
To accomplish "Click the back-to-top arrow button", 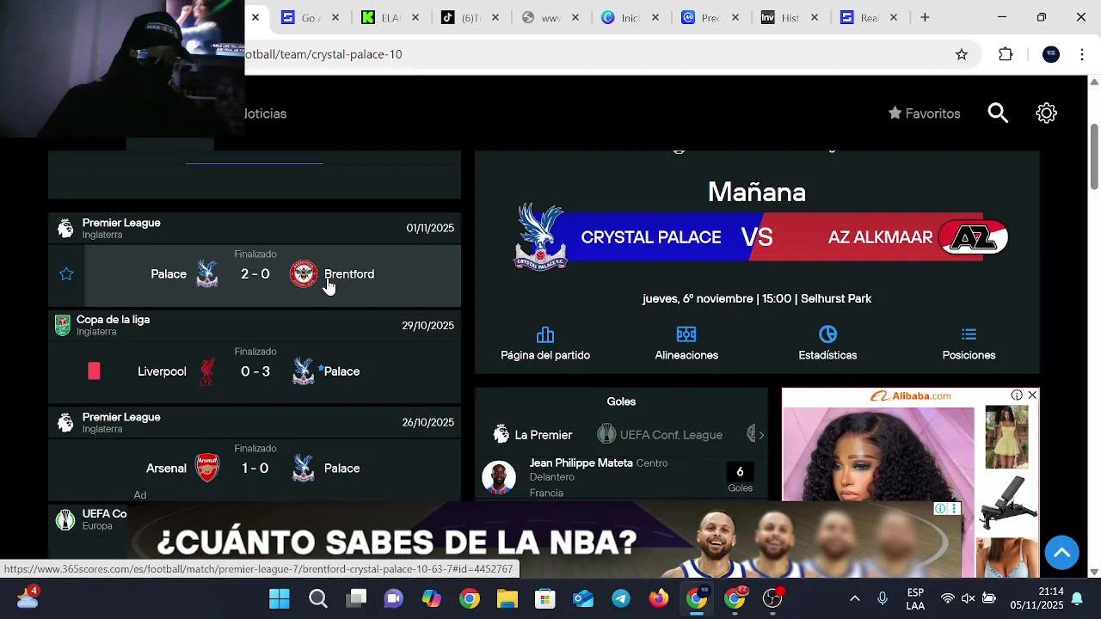I will point(1061,552).
